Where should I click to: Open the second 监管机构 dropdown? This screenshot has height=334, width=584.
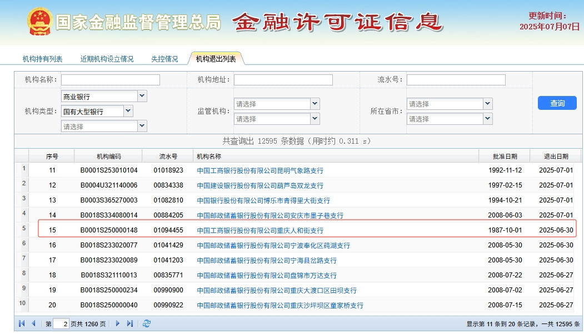click(315, 119)
